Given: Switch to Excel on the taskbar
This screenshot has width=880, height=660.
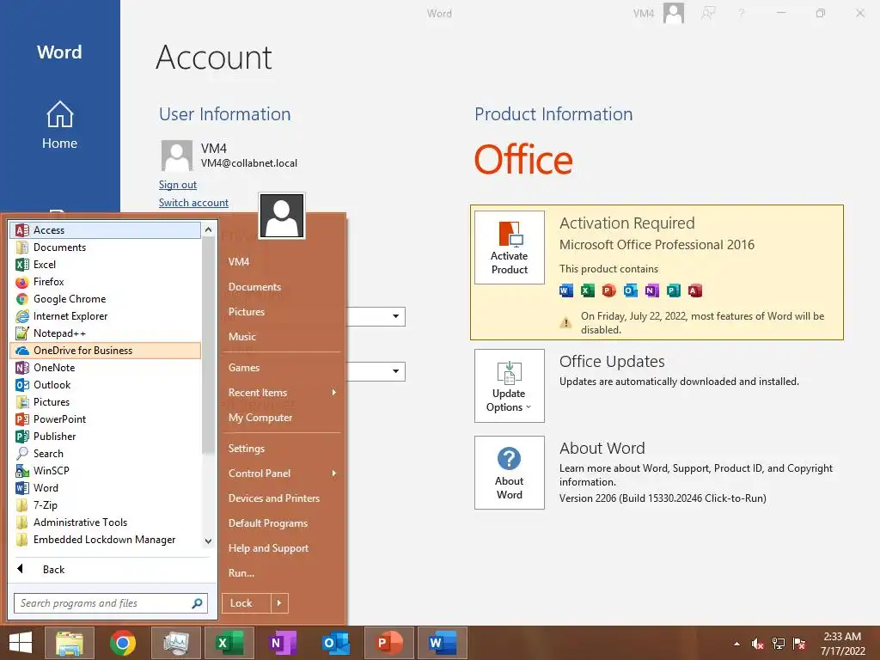Looking at the screenshot, I should pyautogui.click(x=229, y=643).
